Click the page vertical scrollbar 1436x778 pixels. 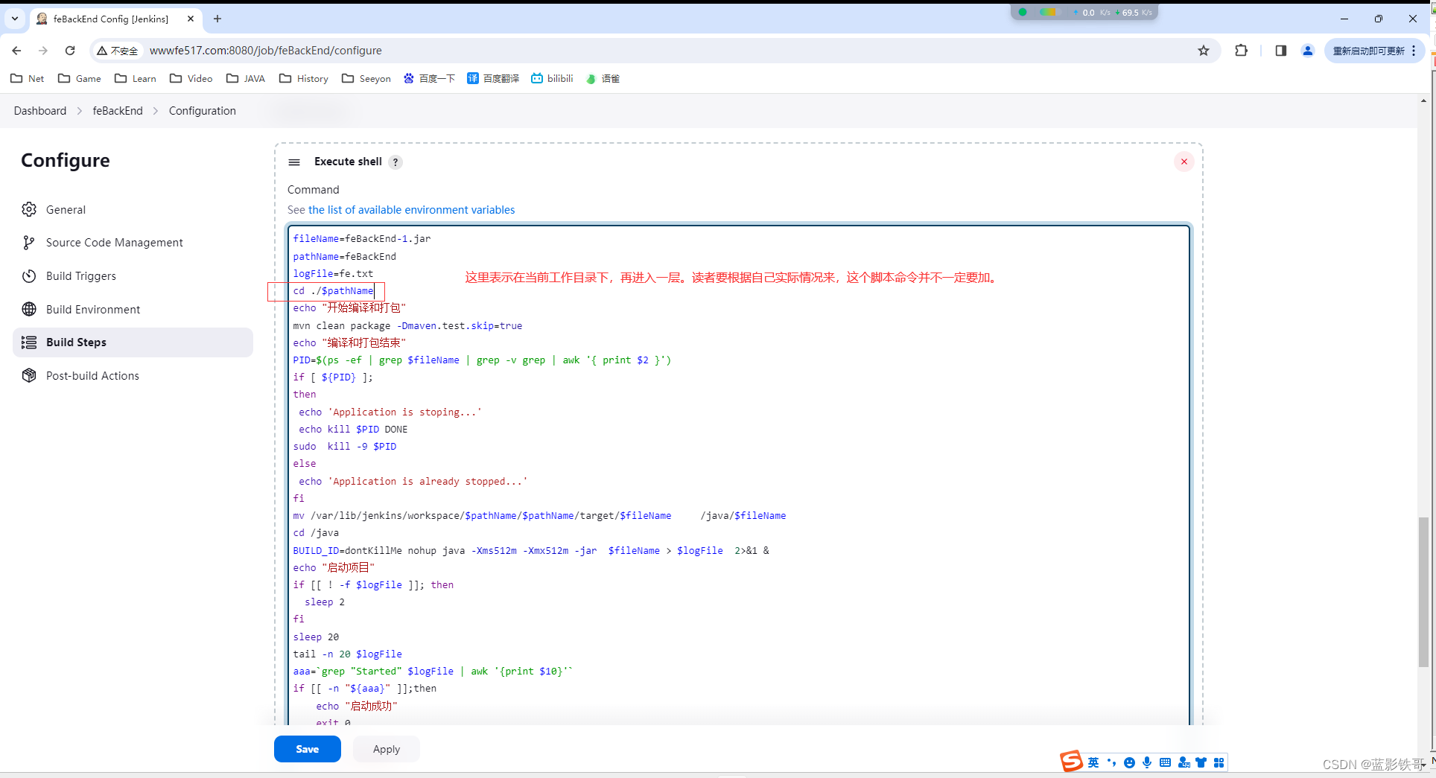coord(1423,592)
